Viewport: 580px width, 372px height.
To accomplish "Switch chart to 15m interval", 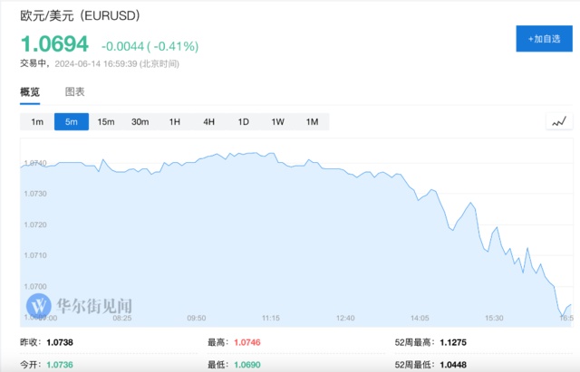I will (106, 121).
